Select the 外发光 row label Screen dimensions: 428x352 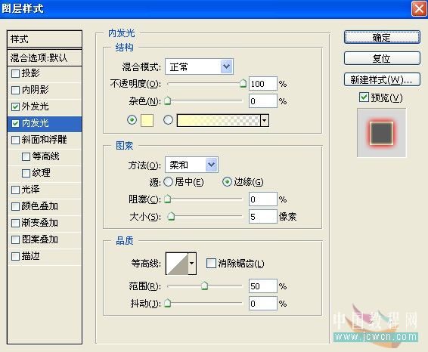tap(36, 107)
